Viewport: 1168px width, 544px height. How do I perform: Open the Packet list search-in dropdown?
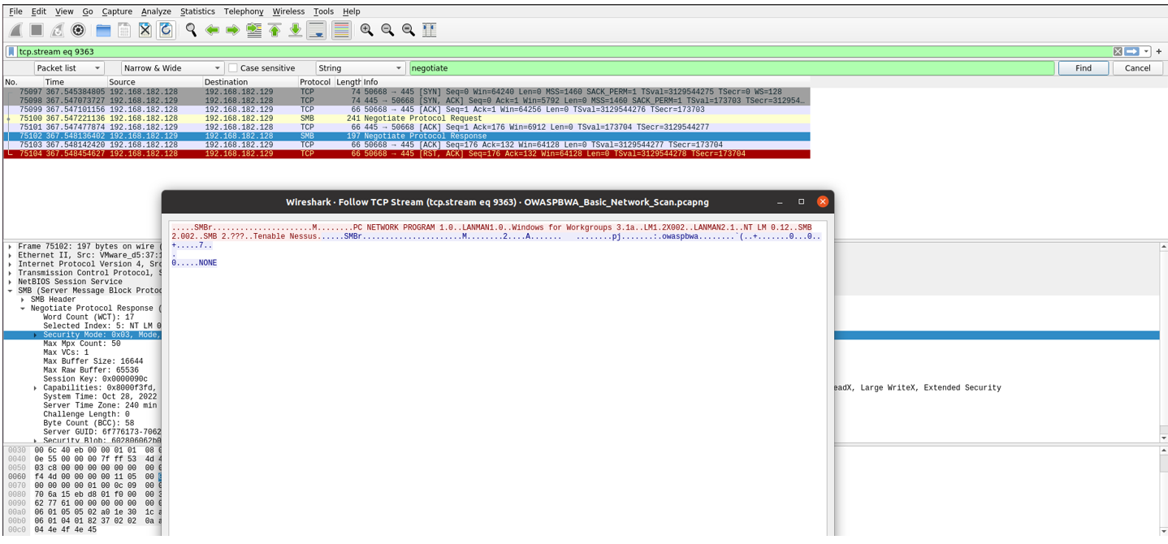[x=68, y=68]
